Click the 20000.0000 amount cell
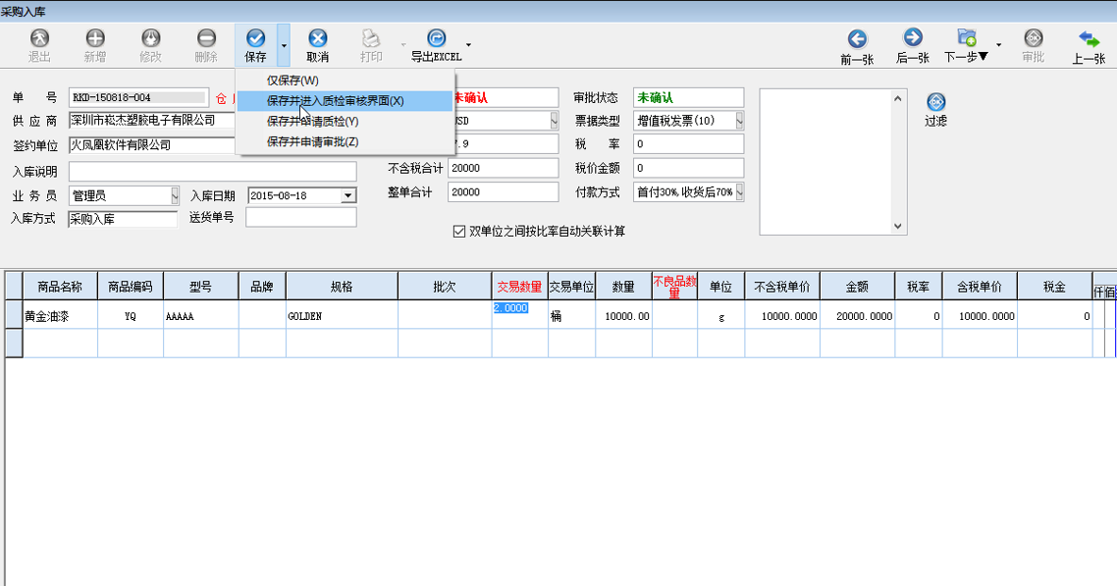The width and height of the screenshot is (1117, 586). 858,315
